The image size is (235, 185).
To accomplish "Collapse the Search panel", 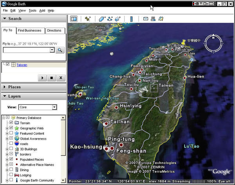I will tap(5, 18).
